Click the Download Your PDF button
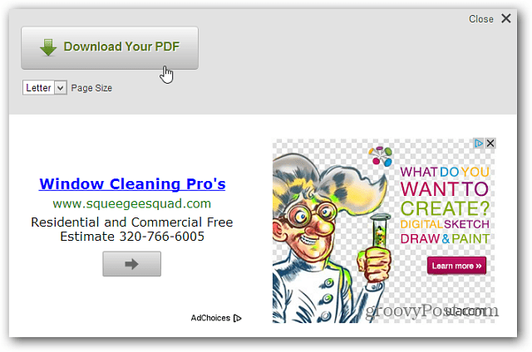 [110, 48]
